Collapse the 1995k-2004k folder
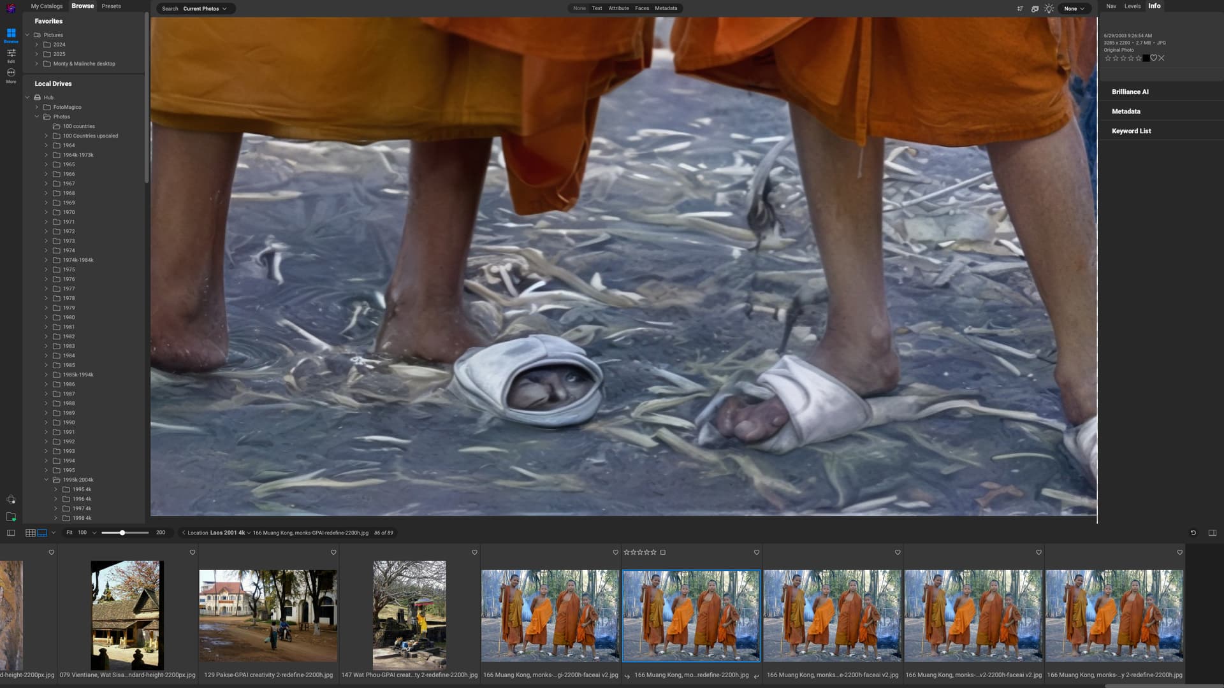The height and width of the screenshot is (688, 1224). tap(46, 480)
